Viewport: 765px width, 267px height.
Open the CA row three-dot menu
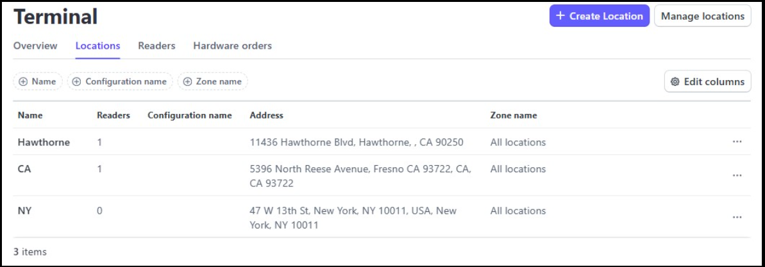click(737, 175)
